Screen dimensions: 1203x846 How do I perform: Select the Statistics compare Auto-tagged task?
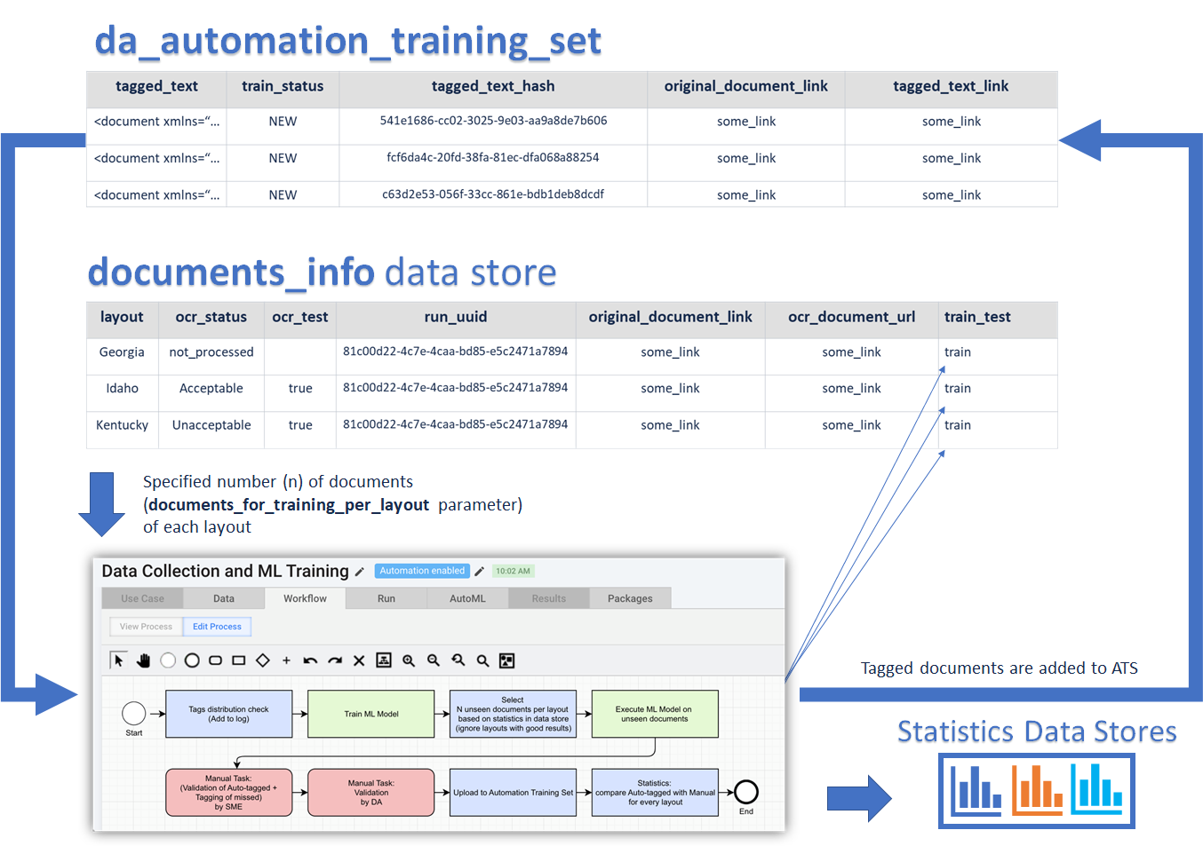tap(655, 793)
